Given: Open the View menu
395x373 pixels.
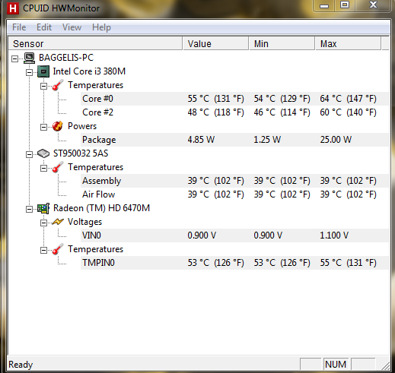Looking at the screenshot, I should point(72,27).
